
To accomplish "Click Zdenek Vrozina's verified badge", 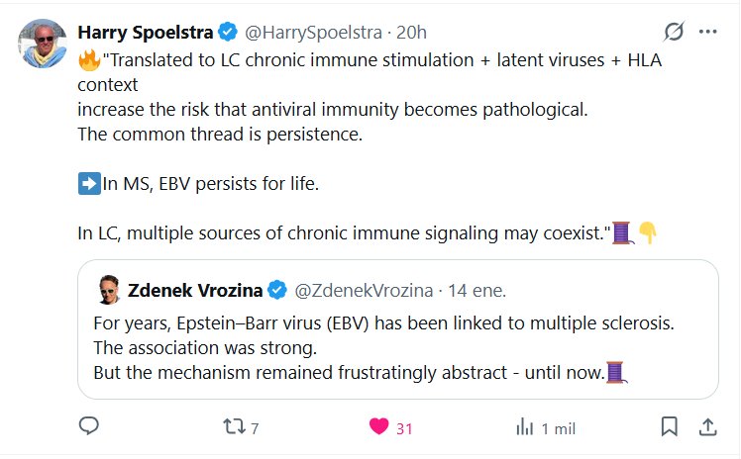I will (x=278, y=290).
